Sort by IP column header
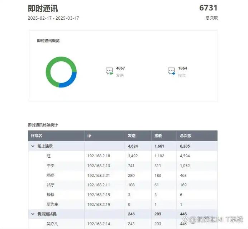248x229 pixels. click(89, 136)
